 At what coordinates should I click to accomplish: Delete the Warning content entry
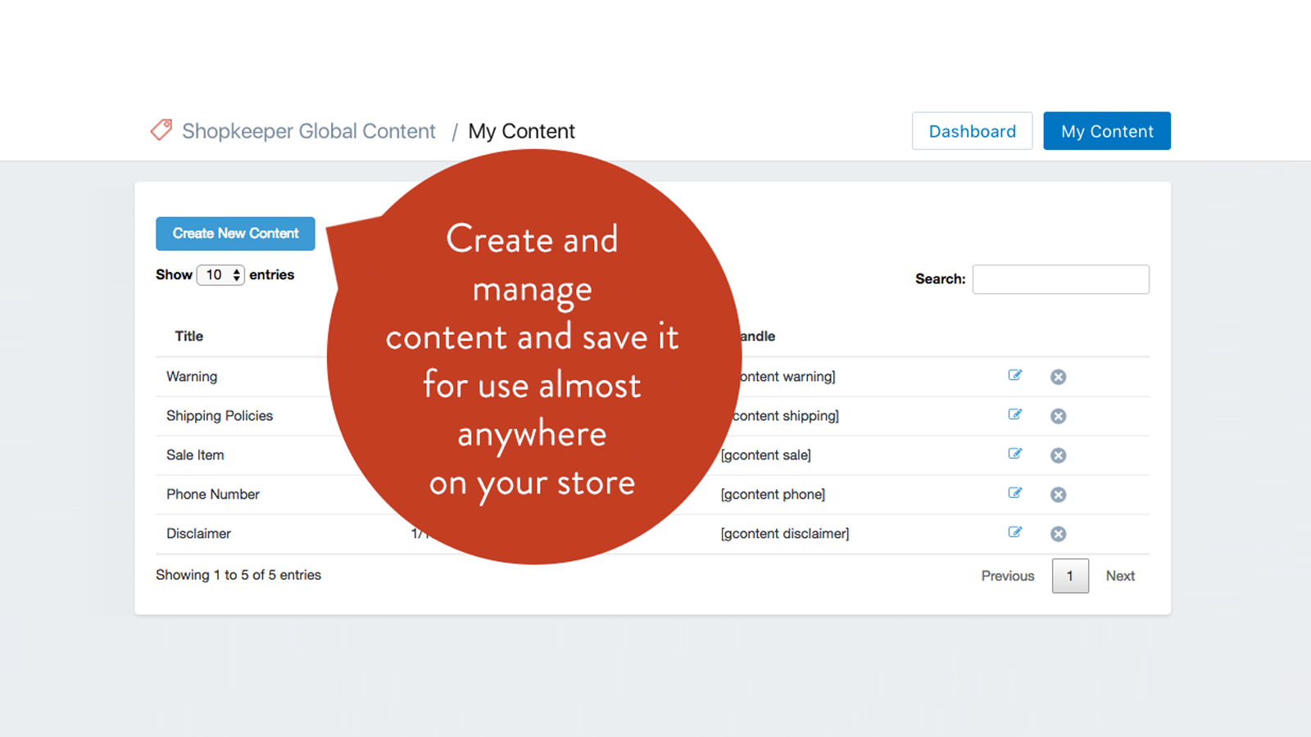coord(1058,377)
